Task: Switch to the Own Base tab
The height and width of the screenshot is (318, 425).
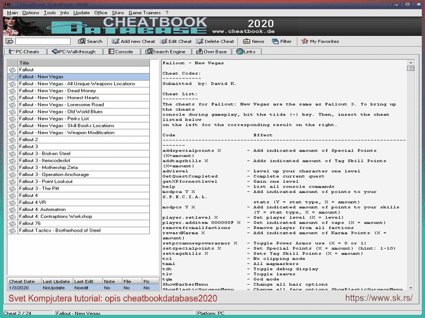Action: (x=211, y=51)
